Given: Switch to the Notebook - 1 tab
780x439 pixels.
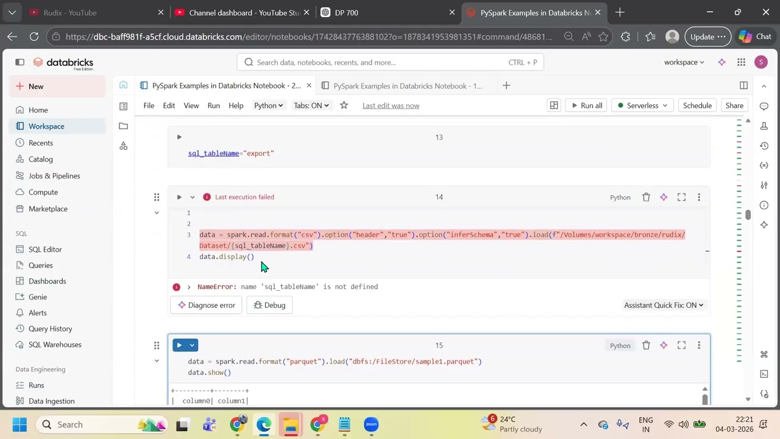Looking at the screenshot, I should tap(407, 85).
